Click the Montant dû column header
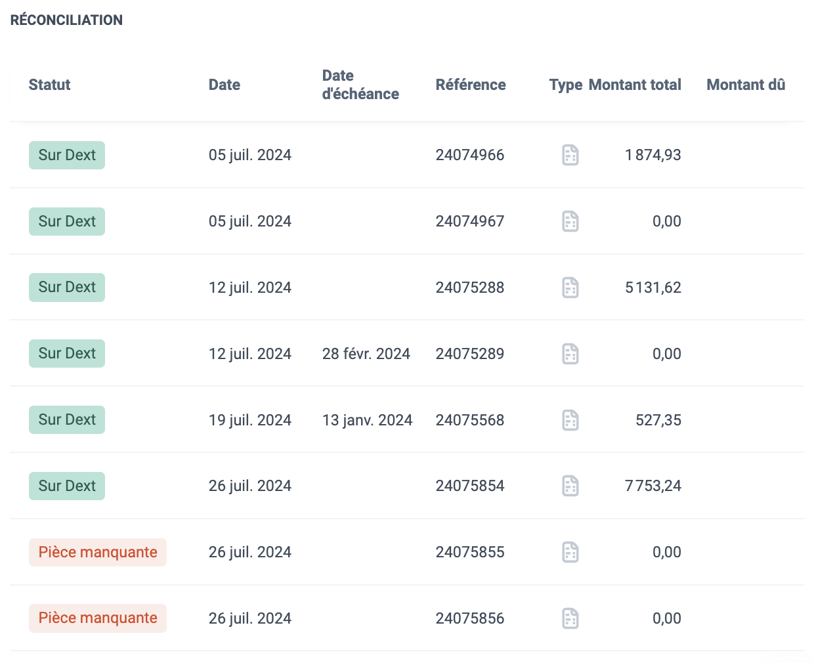This screenshot has height=663, width=814. coord(746,85)
